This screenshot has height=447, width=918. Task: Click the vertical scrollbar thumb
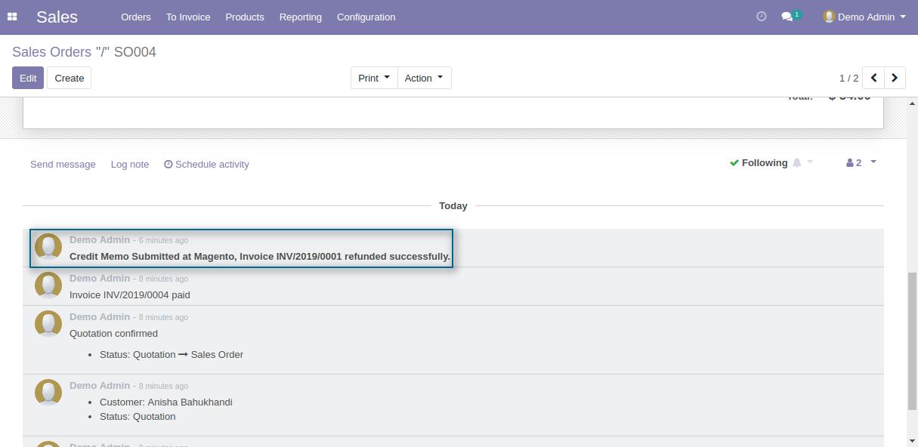tap(912, 340)
